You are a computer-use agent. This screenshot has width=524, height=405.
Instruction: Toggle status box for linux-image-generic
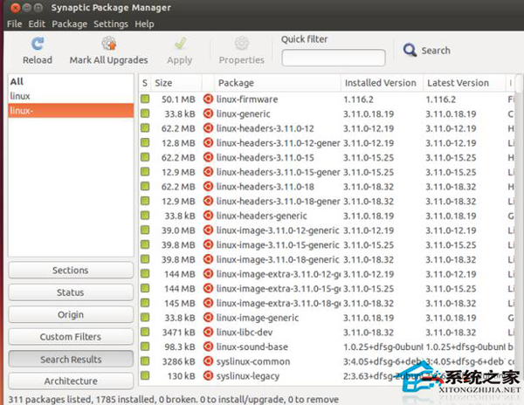pyautogui.click(x=145, y=317)
